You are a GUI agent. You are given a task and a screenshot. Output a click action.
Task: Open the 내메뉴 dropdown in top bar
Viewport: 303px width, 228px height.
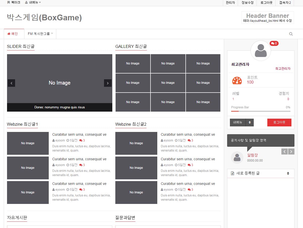pos(33,3)
